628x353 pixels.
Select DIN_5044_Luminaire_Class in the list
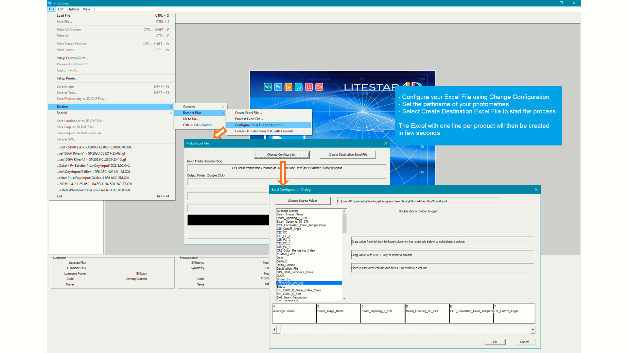click(x=309, y=272)
